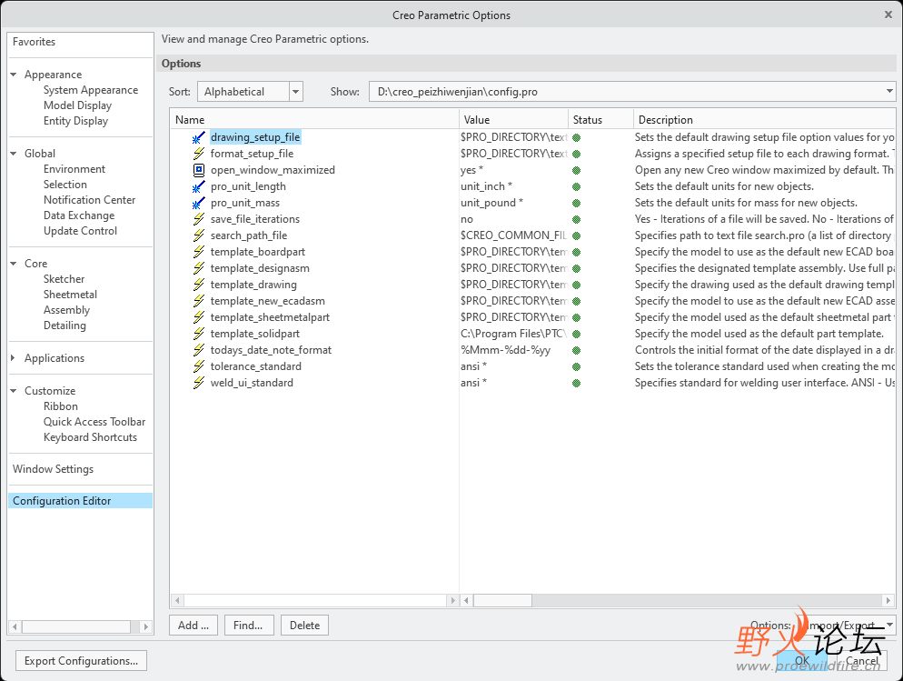Click the Name column scrollbar left arrow
Screen dimensions: 903x681
[177, 600]
